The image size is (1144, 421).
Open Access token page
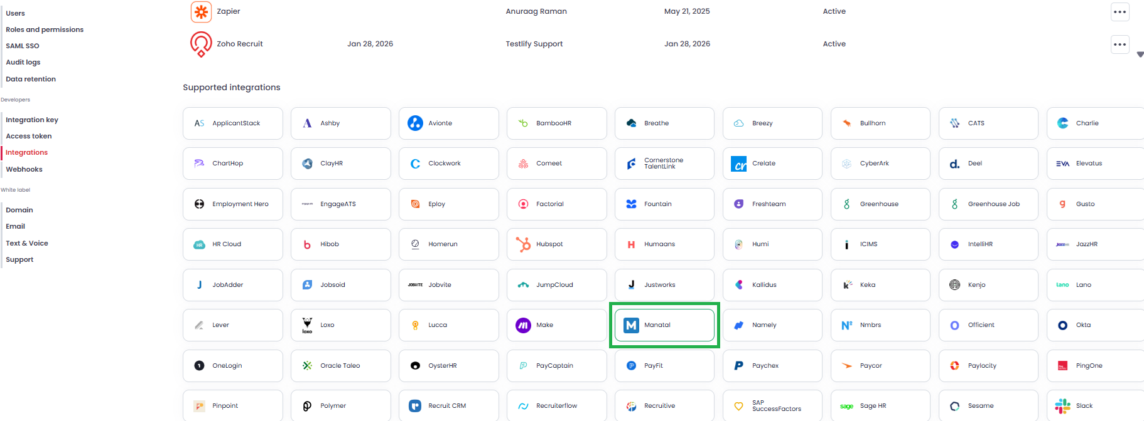click(x=29, y=136)
